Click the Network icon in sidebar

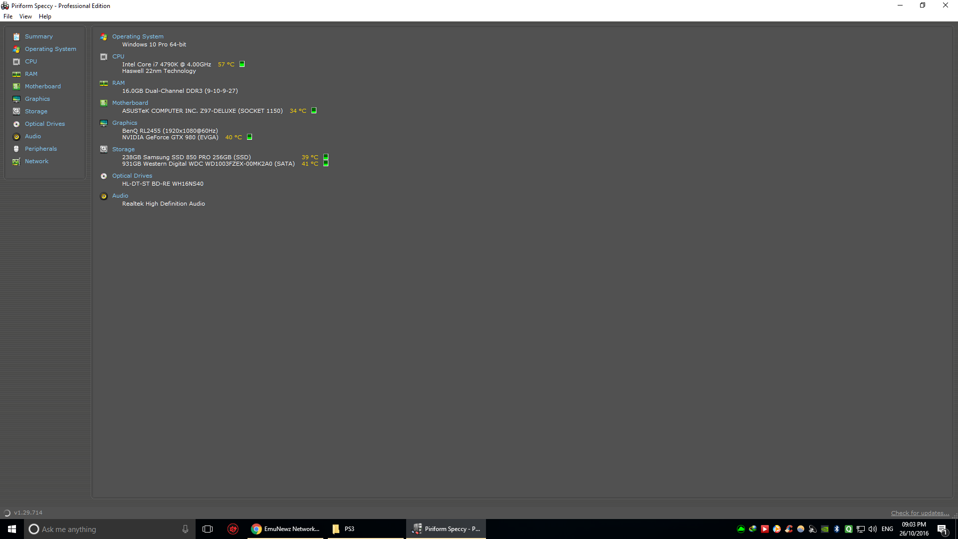pyautogui.click(x=16, y=162)
